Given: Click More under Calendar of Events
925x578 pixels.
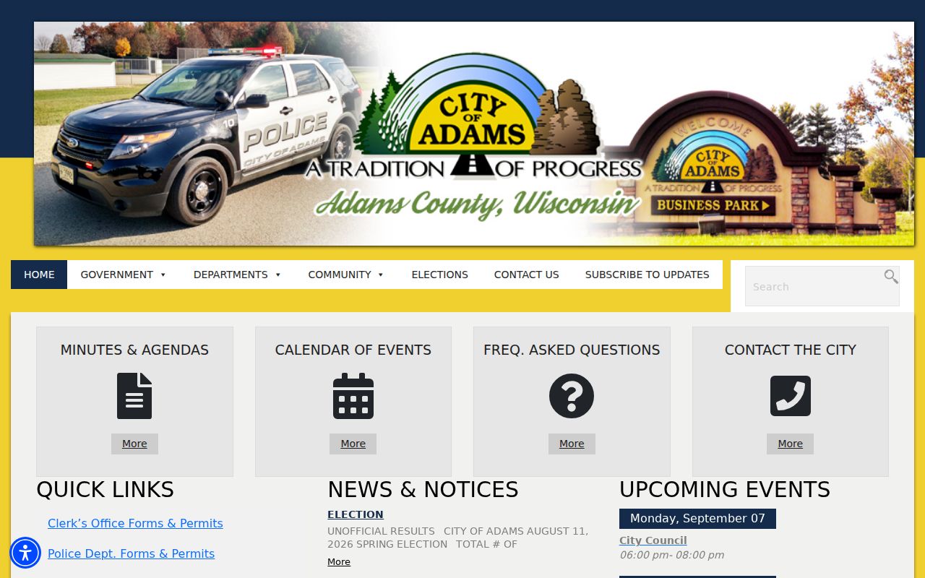Looking at the screenshot, I should click(353, 444).
